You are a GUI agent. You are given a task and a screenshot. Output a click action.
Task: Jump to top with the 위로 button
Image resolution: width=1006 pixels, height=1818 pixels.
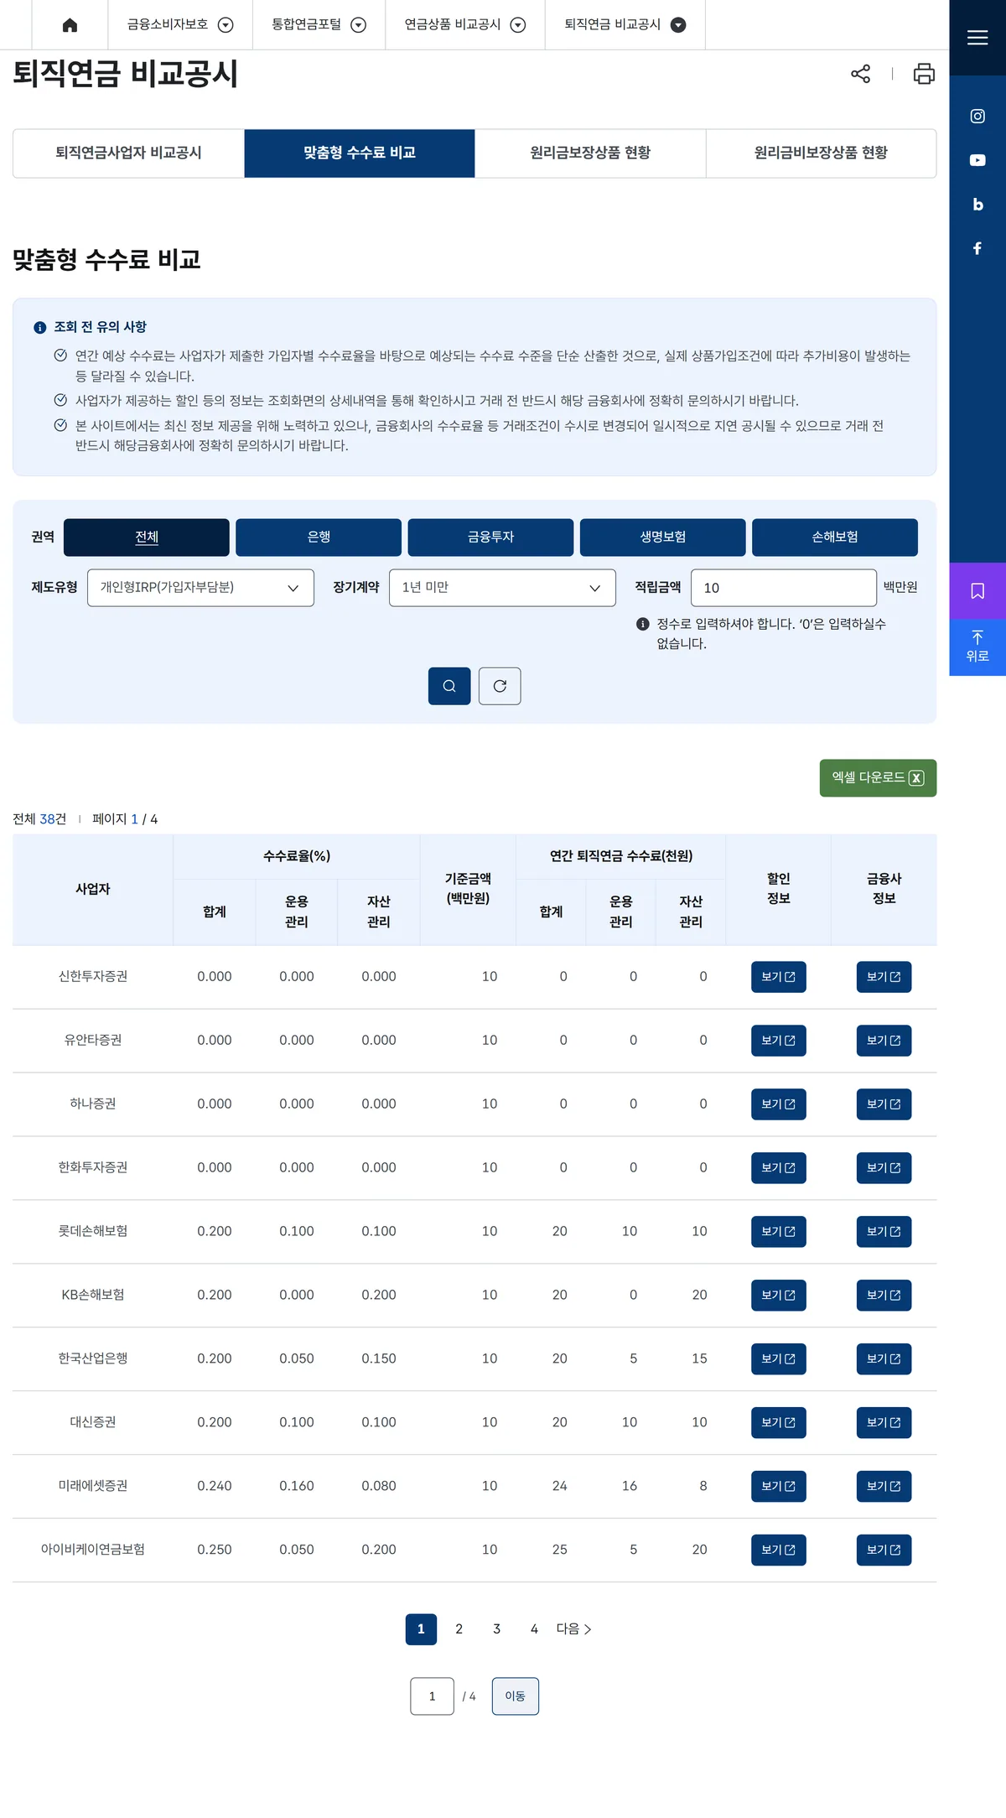977,647
